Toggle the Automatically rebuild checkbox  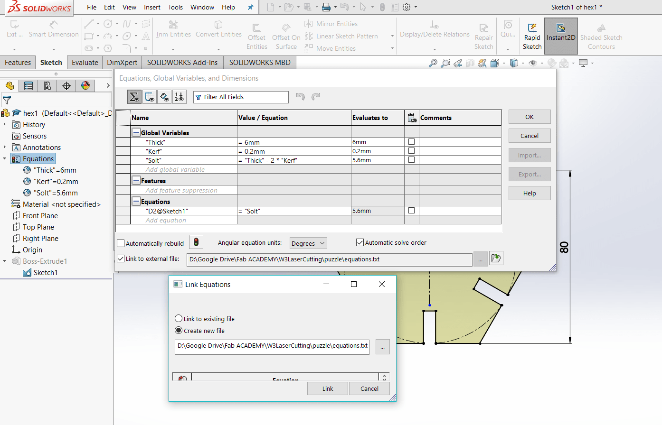pyautogui.click(x=121, y=244)
